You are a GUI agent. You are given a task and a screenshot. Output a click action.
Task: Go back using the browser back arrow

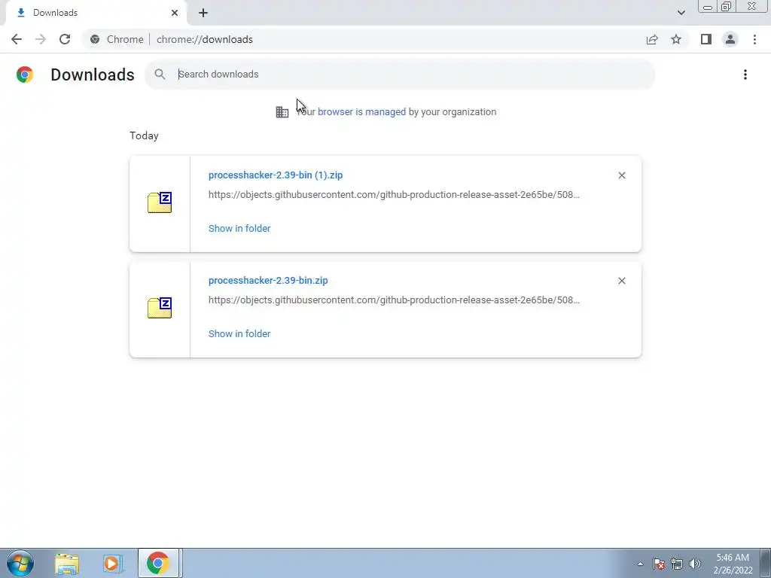17,39
